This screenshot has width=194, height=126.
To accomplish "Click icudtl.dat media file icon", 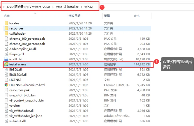I will tap(6, 59).
